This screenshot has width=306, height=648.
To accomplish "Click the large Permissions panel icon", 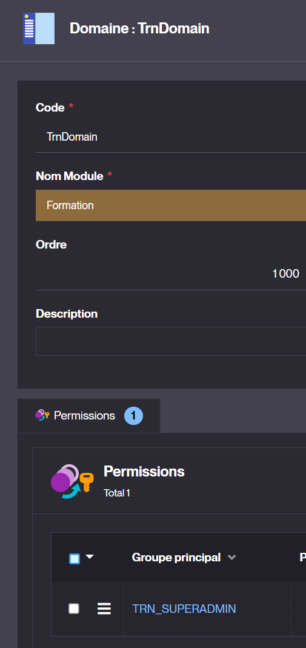I will (x=72, y=481).
